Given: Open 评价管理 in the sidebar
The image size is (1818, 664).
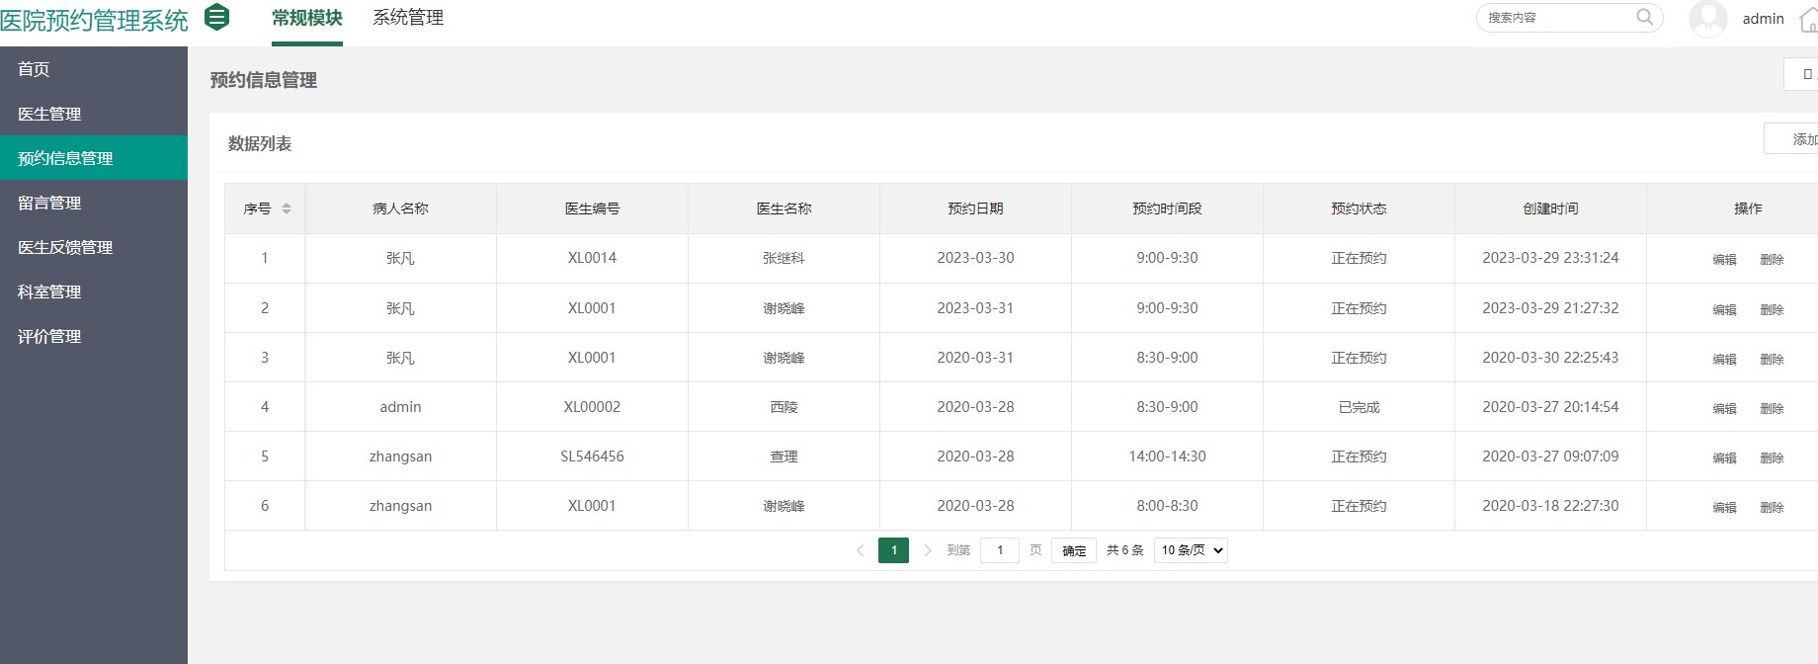Looking at the screenshot, I should pos(94,336).
